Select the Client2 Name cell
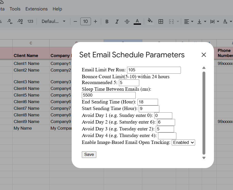The width and height of the screenshot is (233, 190). 31,70
